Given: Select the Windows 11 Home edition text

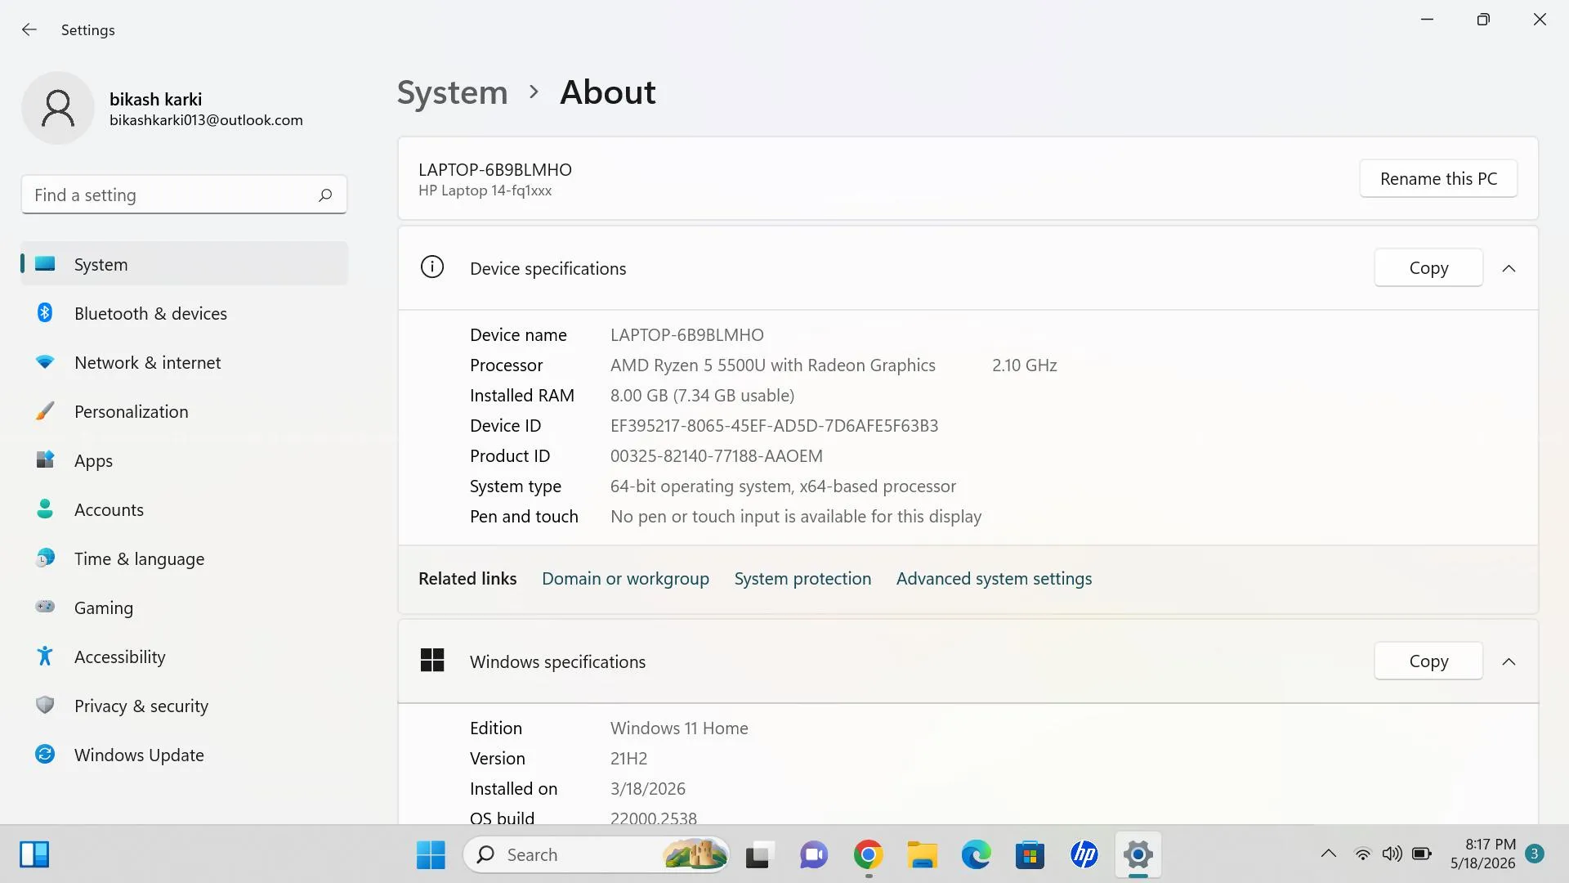Looking at the screenshot, I should coord(679,728).
